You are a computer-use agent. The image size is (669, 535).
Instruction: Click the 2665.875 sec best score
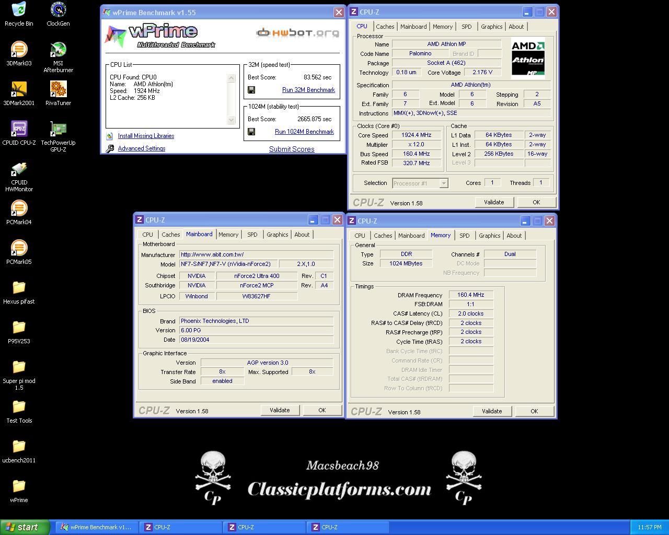pos(315,119)
